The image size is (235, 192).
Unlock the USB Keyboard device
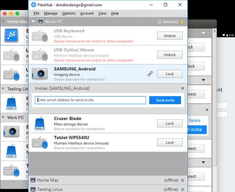point(170,36)
